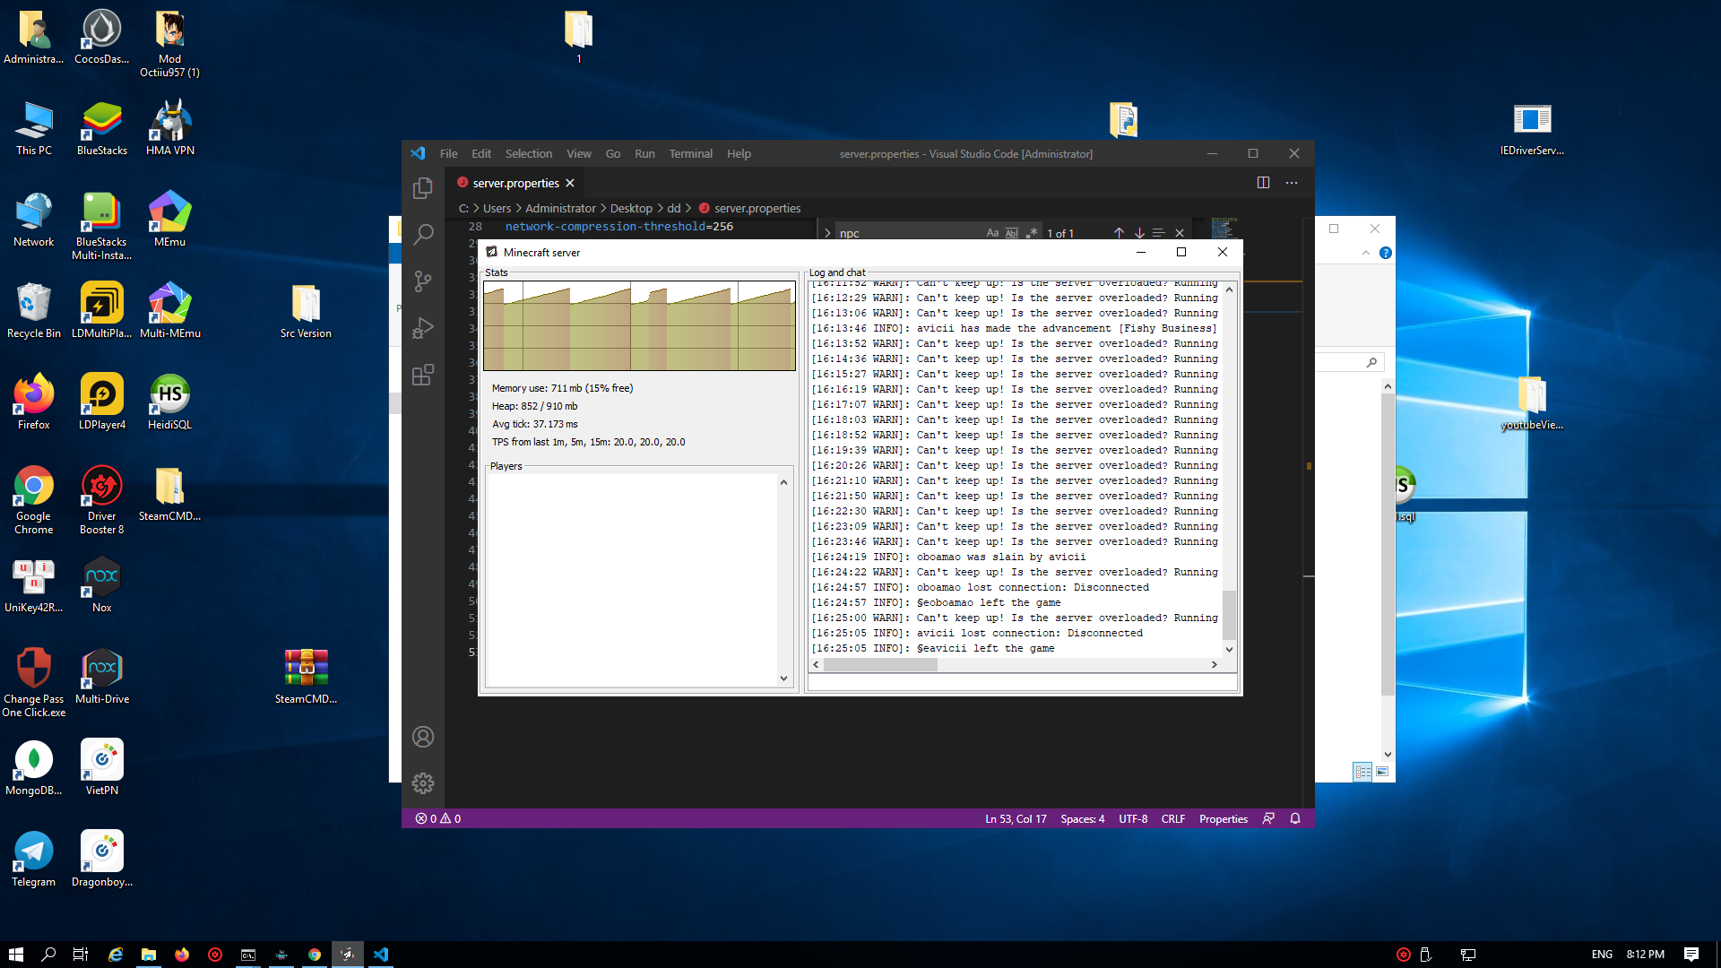Image resolution: width=1721 pixels, height=968 pixels.
Task: Toggle Match Case in find widget
Action: 992,233
